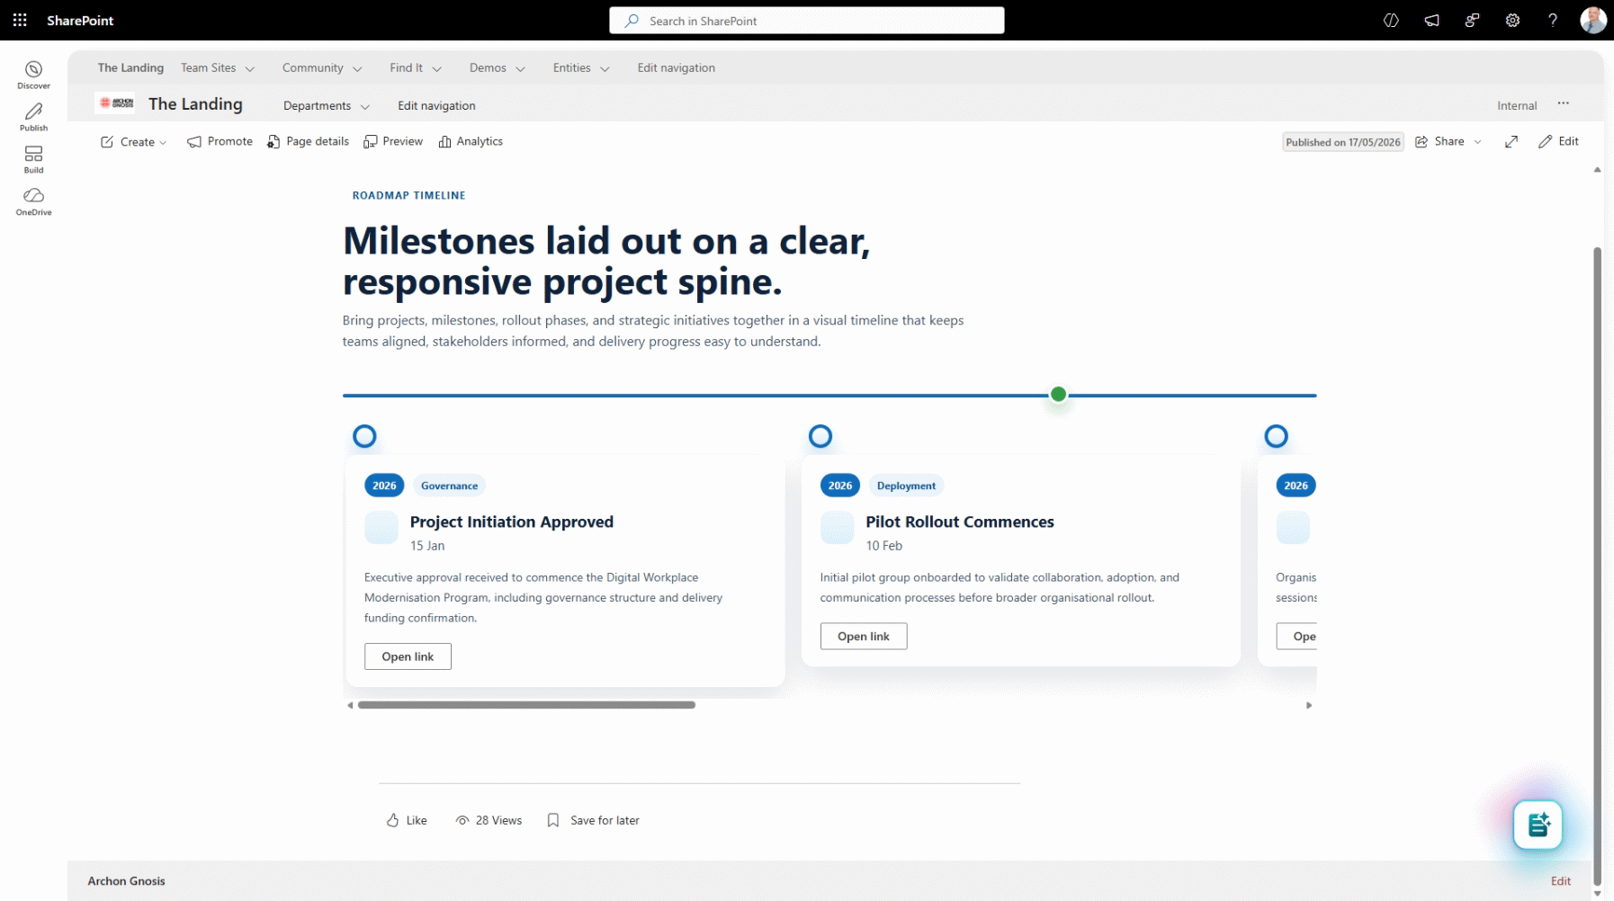Open the Help question mark
1614x901 pixels.
[1553, 20]
